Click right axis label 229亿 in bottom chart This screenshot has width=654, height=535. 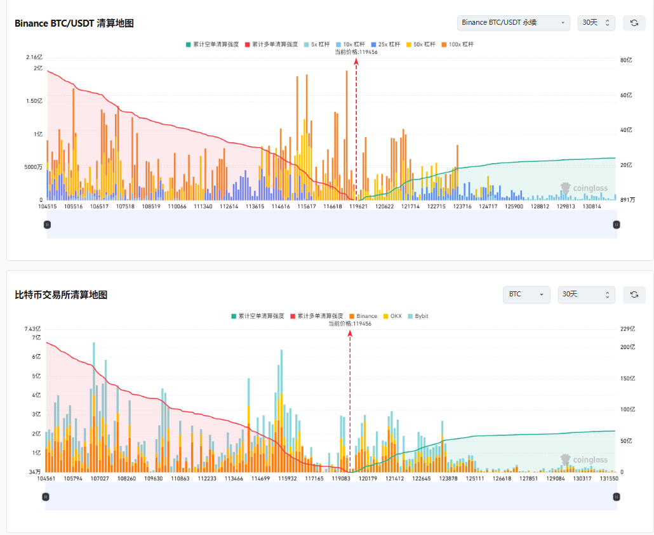click(x=628, y=329)
